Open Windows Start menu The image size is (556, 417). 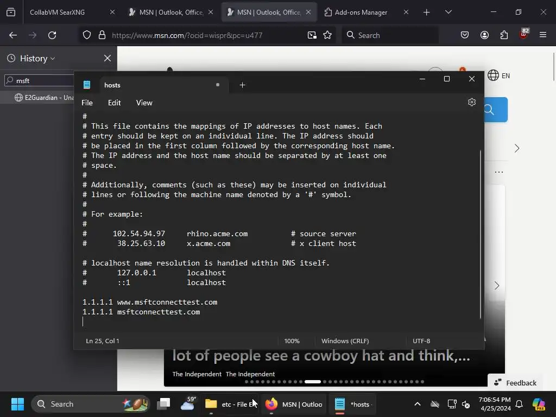17,404
